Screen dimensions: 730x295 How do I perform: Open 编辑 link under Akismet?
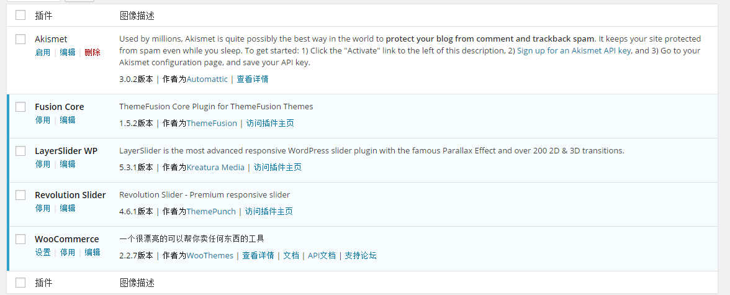tap(68, 53)
